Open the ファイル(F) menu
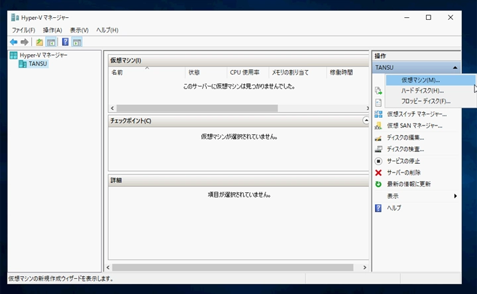The height and width of the screenshot is (294, 477). (x=23, y=30)
